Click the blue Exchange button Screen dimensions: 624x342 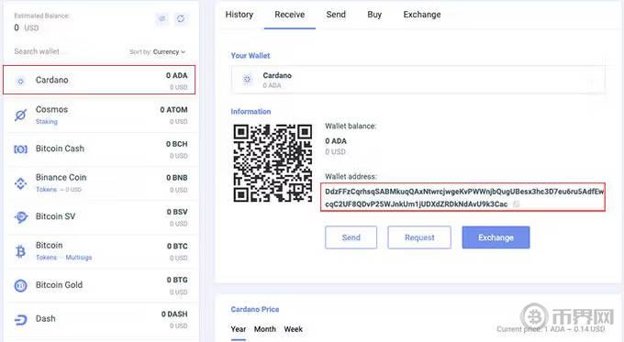coord(496,237)
